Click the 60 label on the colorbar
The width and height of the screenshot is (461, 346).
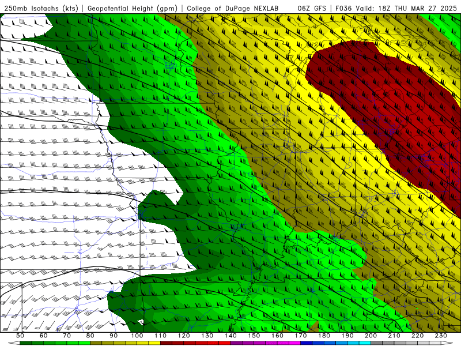click(x=43, y=336)
